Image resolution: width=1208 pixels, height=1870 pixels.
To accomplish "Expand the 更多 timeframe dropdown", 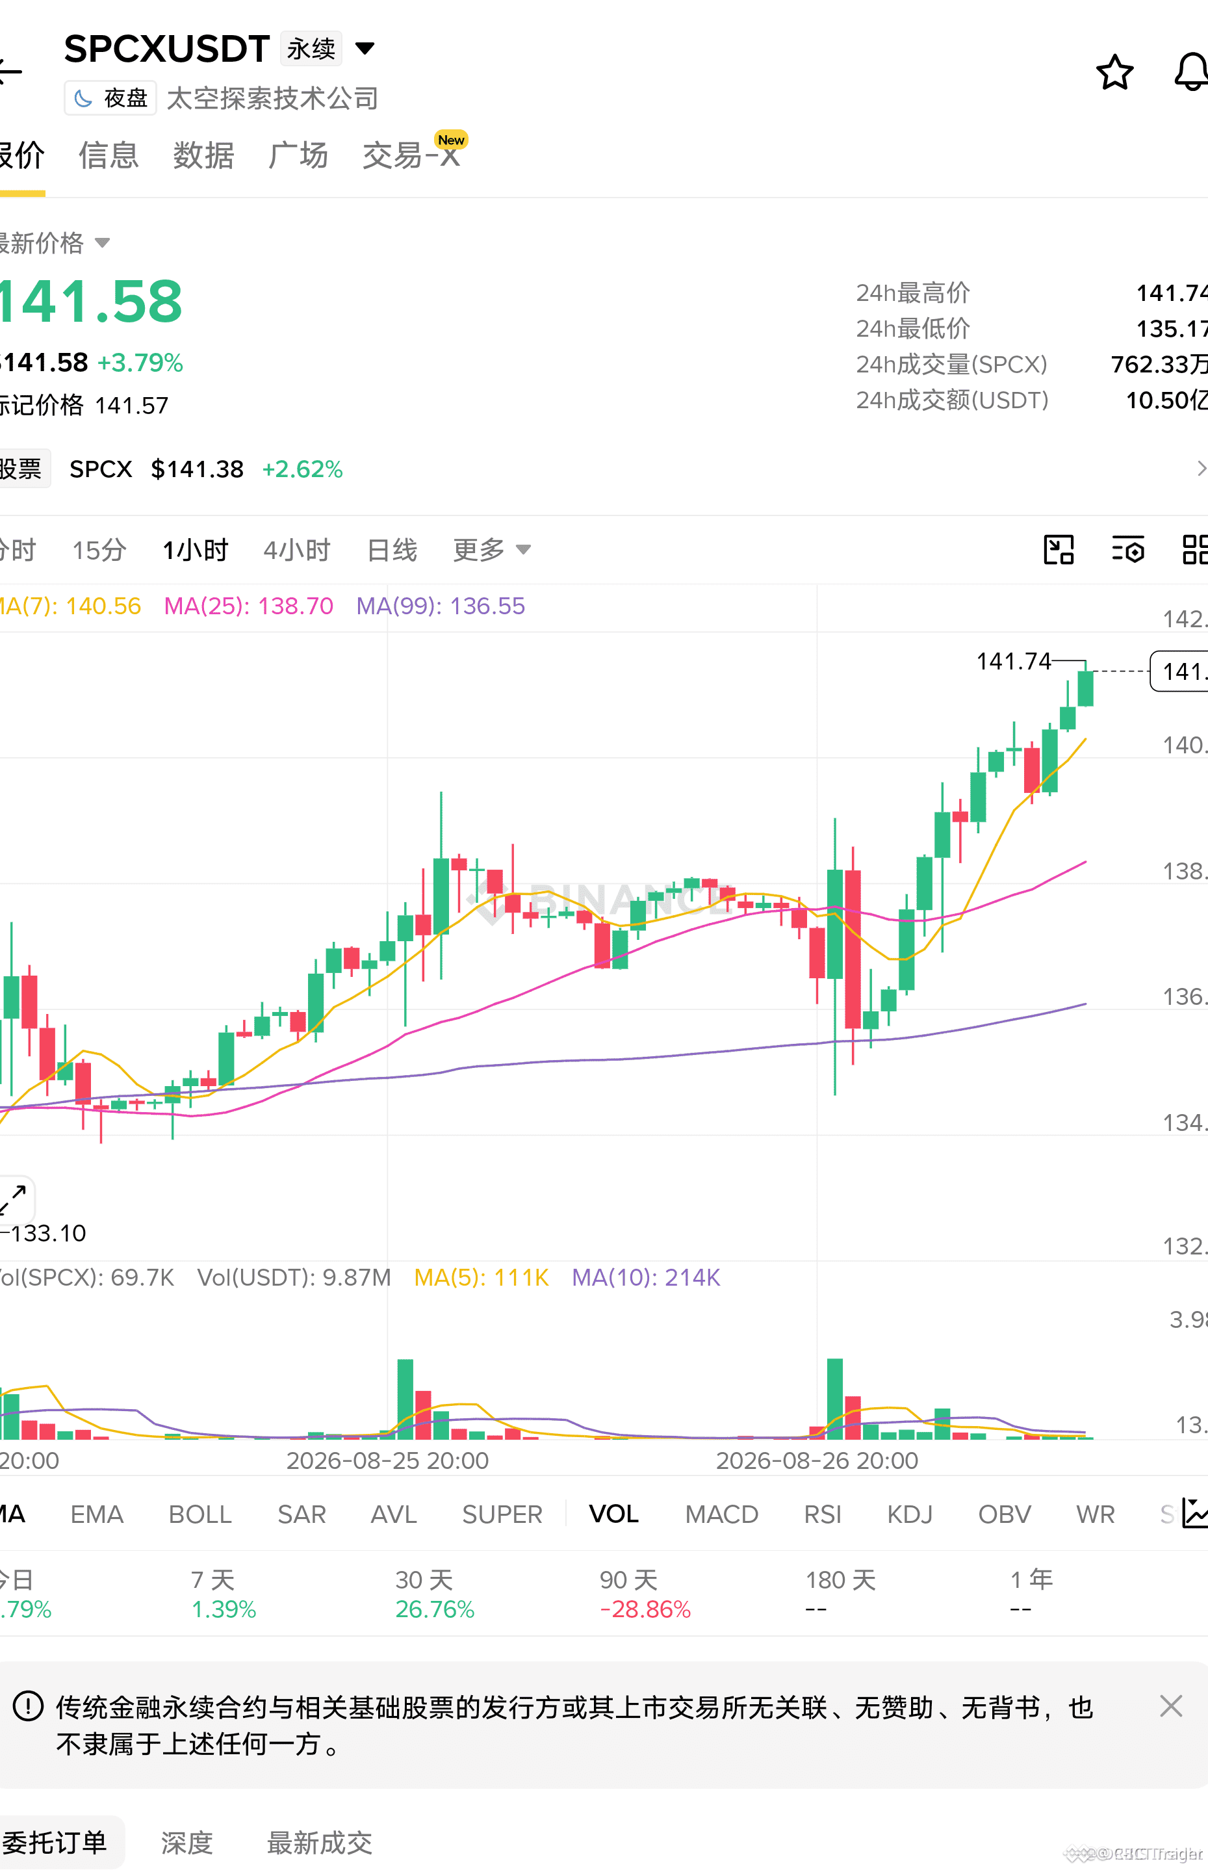I will (x=492, y=550).
